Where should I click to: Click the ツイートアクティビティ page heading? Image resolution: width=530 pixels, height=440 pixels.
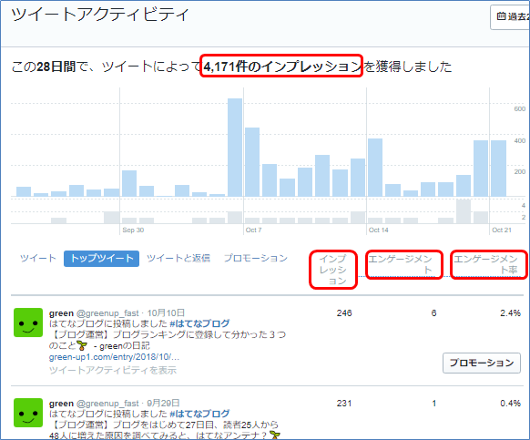pyautogui.click(x=99, y=15)
